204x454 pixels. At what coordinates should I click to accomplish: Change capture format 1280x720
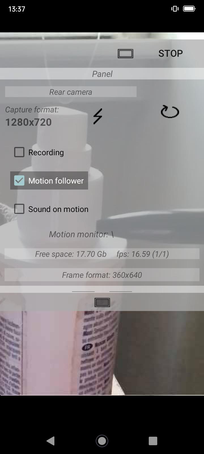point(29,122)
